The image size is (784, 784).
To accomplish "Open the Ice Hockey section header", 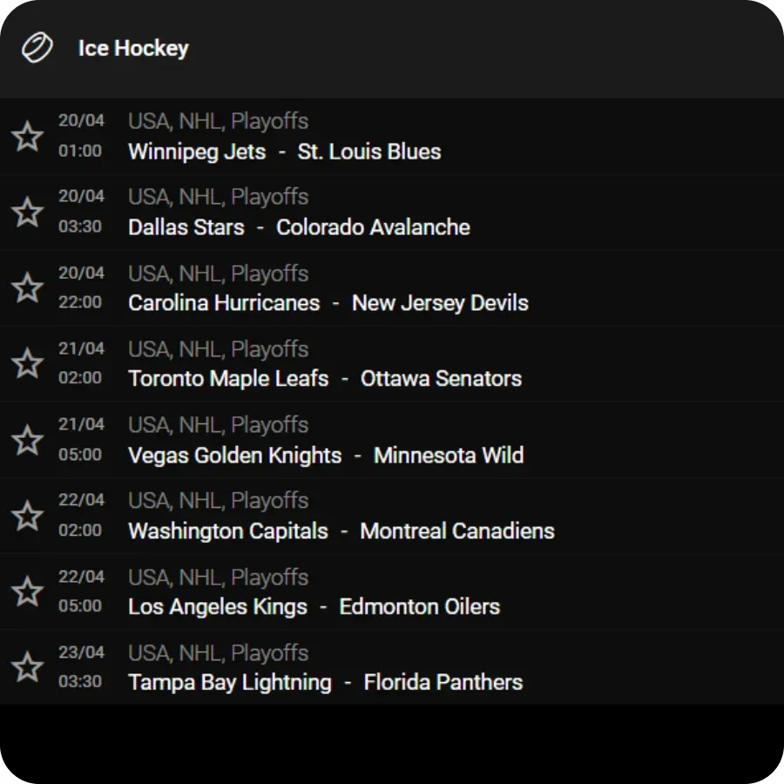I will pyautogui.click(x=392, y=49).
